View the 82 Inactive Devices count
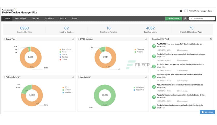Screen dimensions: 217x125 (x=66, y=28)
